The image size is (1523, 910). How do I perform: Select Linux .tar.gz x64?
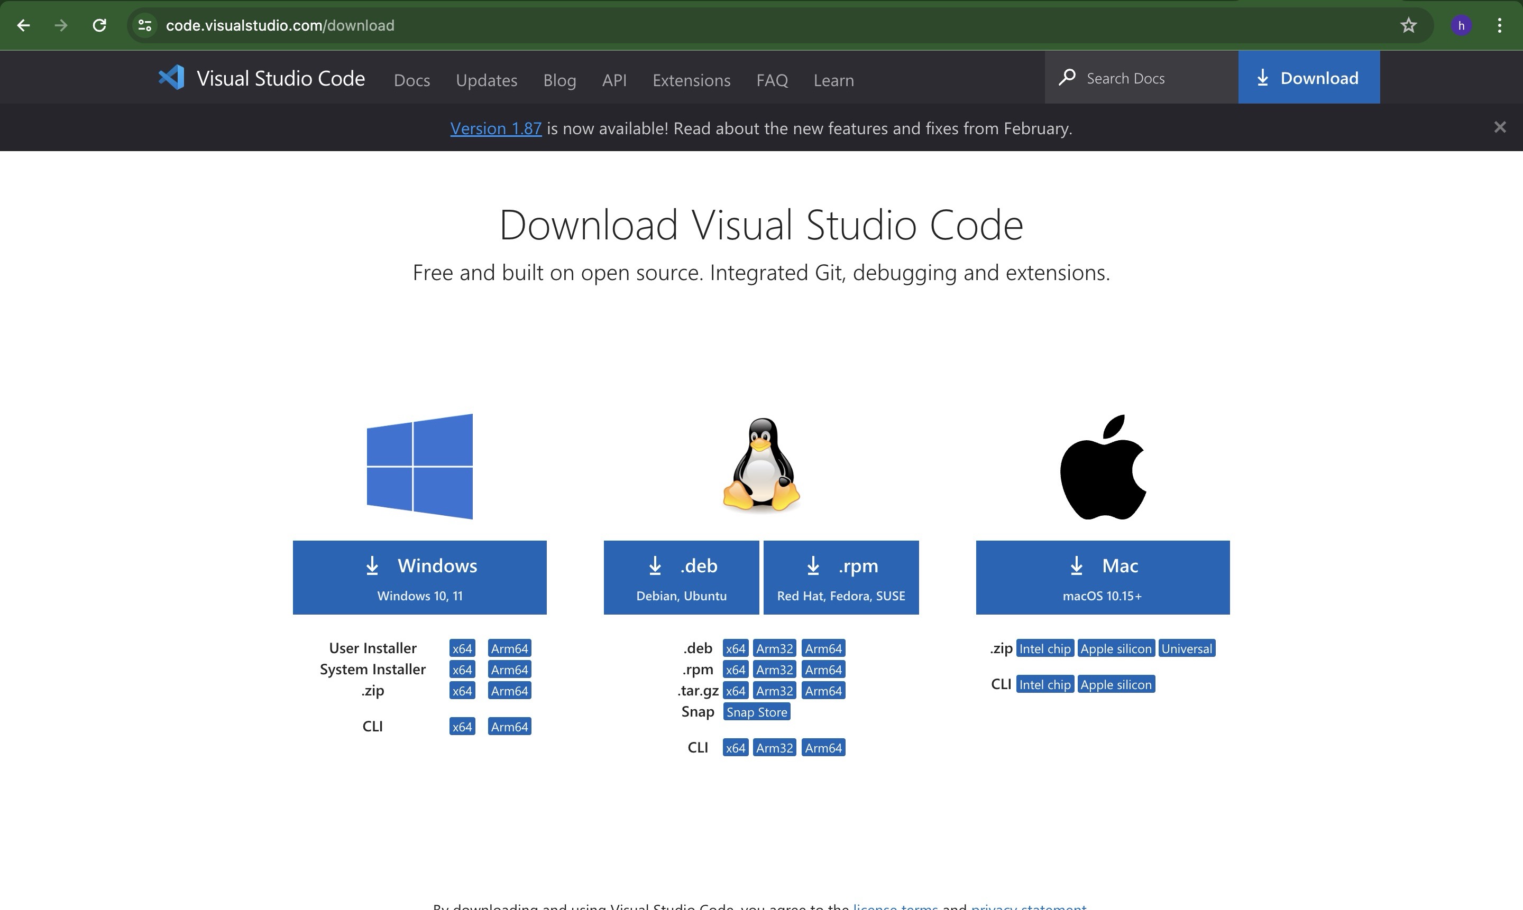pyautogui.click(x=735, y=691)
